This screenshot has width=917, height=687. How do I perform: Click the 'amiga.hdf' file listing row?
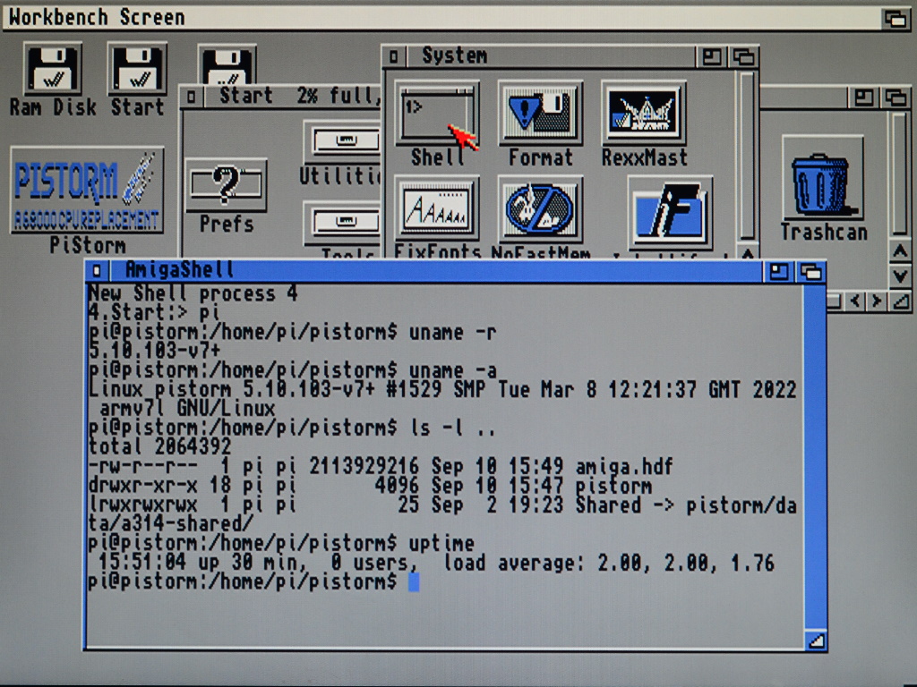coord(380,467)
